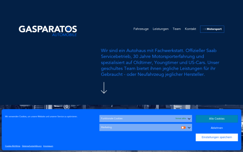The height and width of the screenshot is (152, 243).
Task: Click the Gasparatos Automobile logo
Action: tap(48, 31)
